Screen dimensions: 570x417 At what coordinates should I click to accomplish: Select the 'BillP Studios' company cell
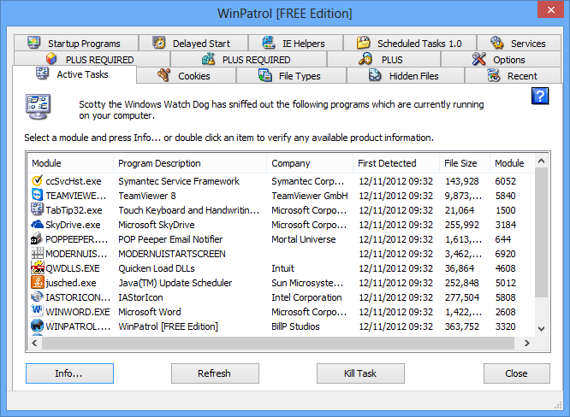coord(295,326)
